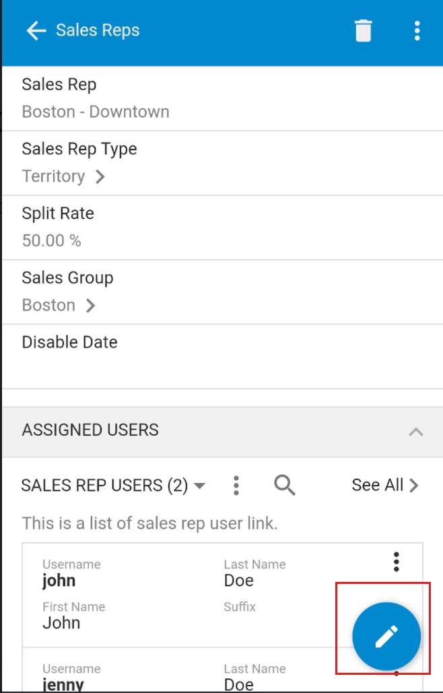Tap the blue pencil edit button
Viewport: 443px width, 693px height.
pos(386,636)
